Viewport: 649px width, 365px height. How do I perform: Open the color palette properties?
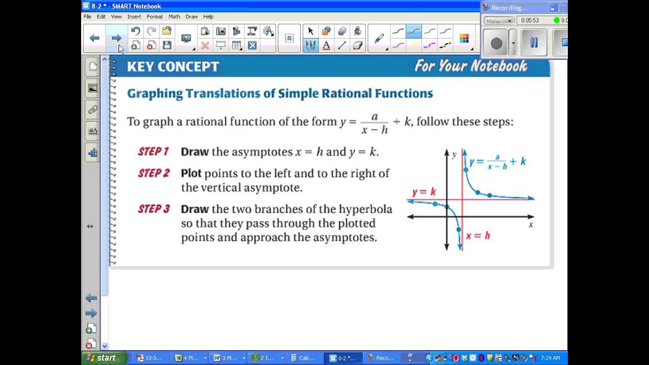(x=464, y=39)
